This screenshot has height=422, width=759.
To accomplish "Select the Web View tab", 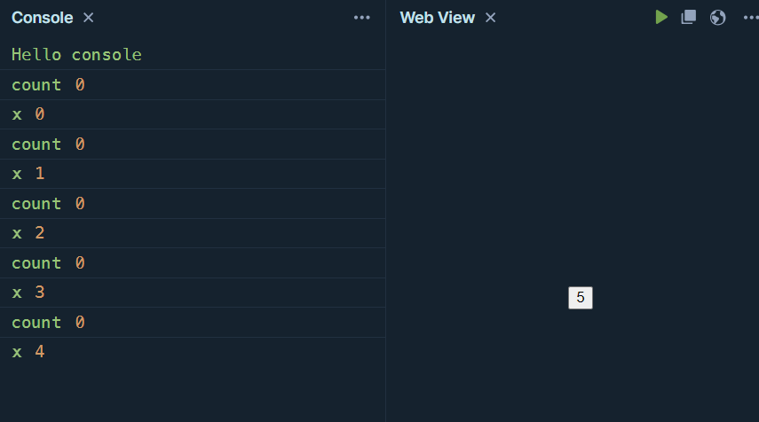I will [x=437, y=17].
